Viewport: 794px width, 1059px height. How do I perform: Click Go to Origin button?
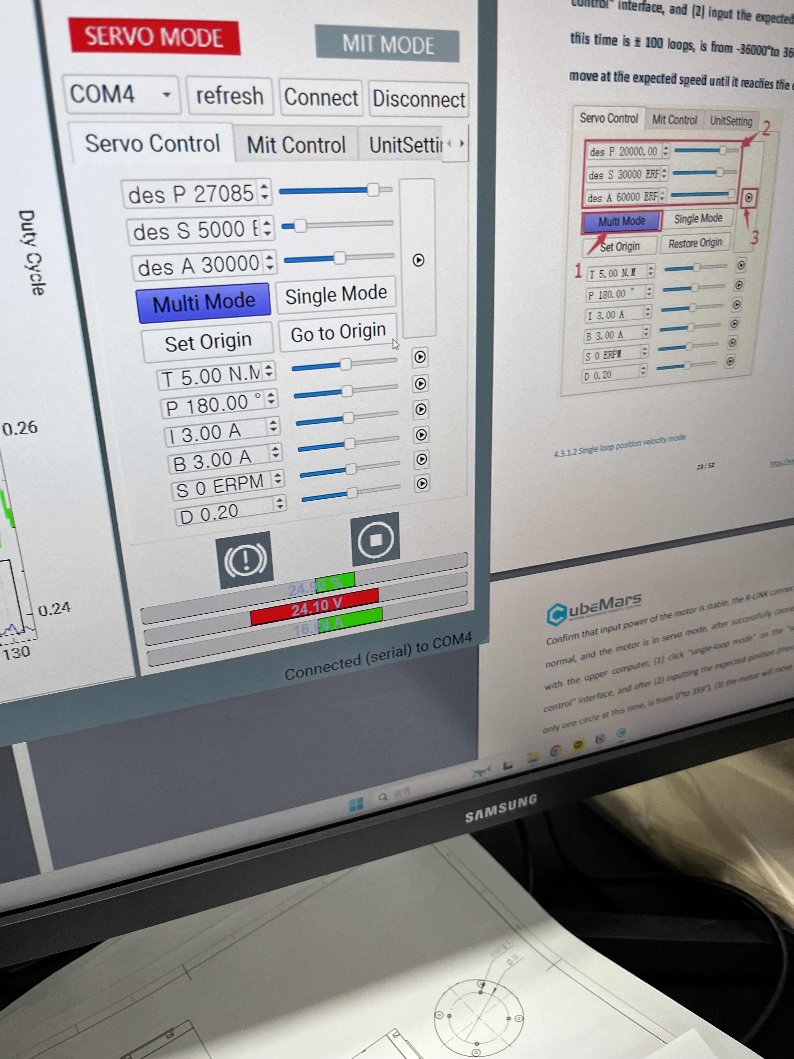click(338, 333)
